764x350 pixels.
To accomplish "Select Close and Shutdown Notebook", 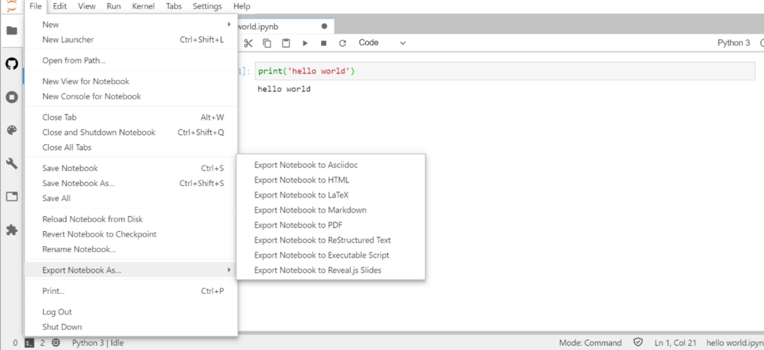I will [131, 132].
